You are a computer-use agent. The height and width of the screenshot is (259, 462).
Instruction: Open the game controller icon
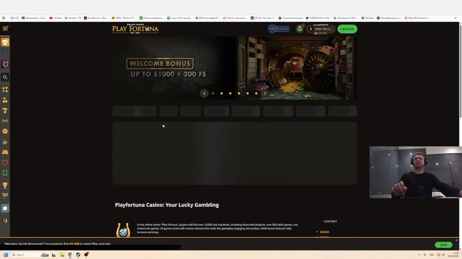[x=5, y=152]
